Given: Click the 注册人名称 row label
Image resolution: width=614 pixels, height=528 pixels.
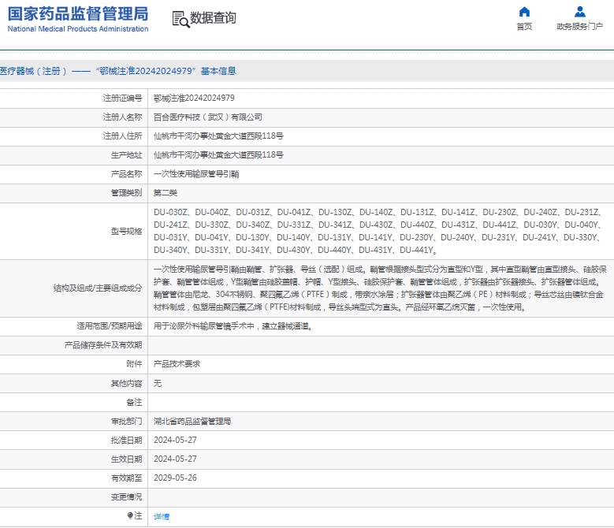Looking at the screenshot, I should point(123,117).
